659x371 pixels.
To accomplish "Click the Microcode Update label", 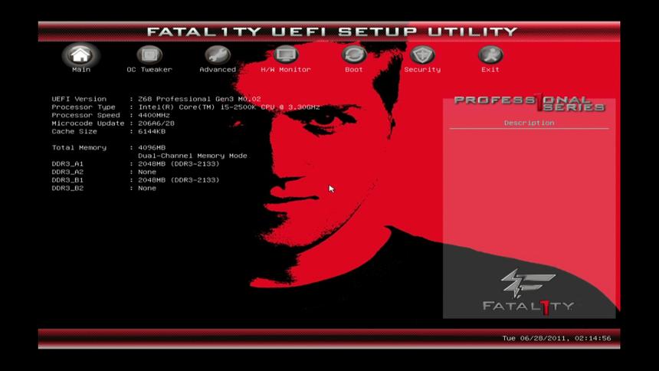I will click(88, 123).
